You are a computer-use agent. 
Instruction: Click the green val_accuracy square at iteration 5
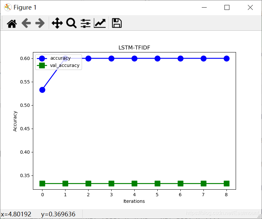coord(157,183)
